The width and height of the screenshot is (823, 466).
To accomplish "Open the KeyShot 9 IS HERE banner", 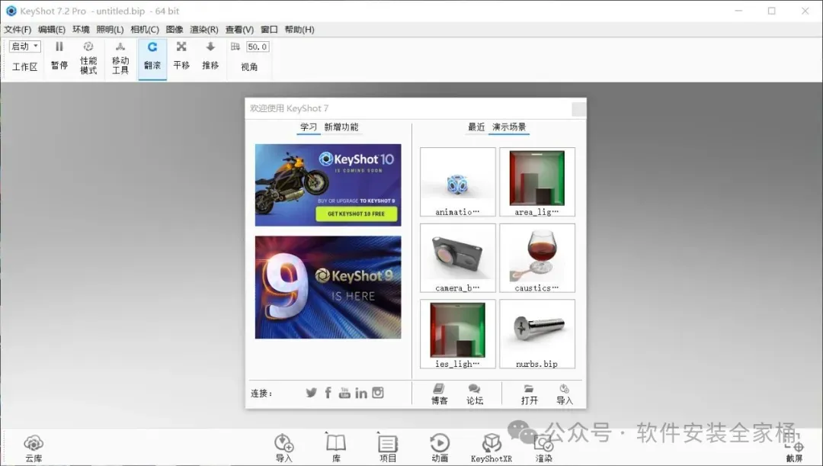I will (x=328, y=287).
